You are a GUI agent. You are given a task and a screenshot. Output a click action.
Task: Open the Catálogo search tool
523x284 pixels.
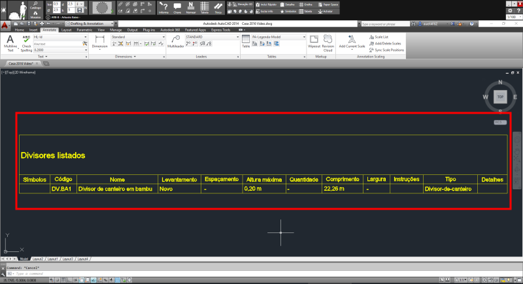point(35,5)
